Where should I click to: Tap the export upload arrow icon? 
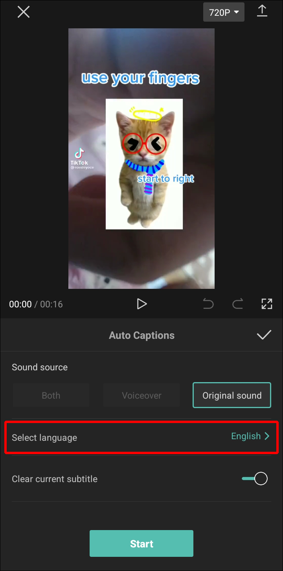tap(262, 11)
